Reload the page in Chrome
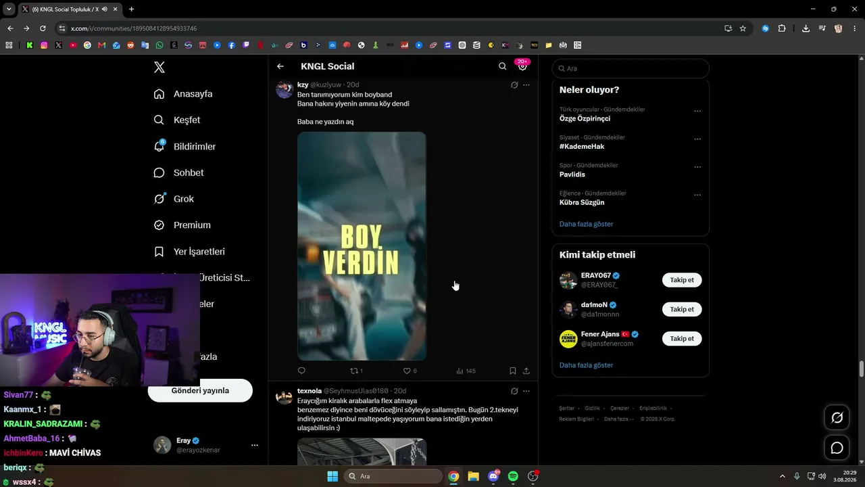The width and height of the screenshot is (865, 487). click(x=43, y=28)
